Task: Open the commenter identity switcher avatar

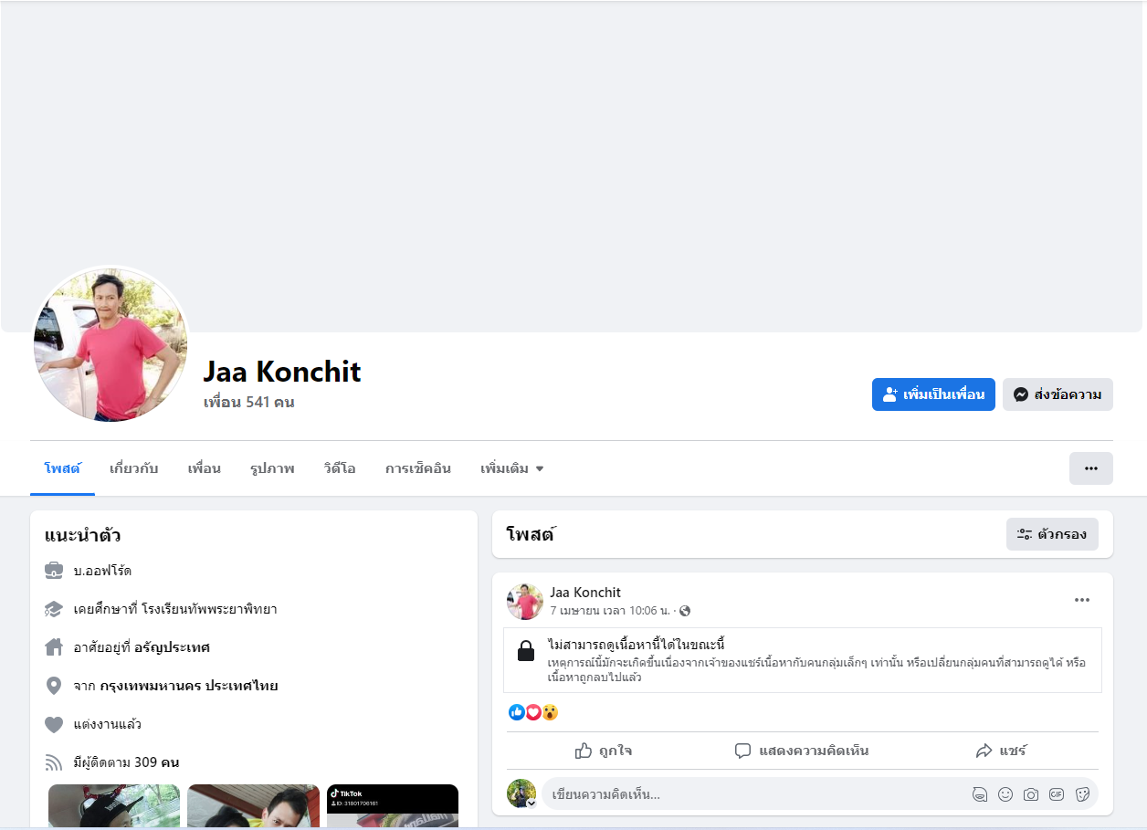Action: 521,793
